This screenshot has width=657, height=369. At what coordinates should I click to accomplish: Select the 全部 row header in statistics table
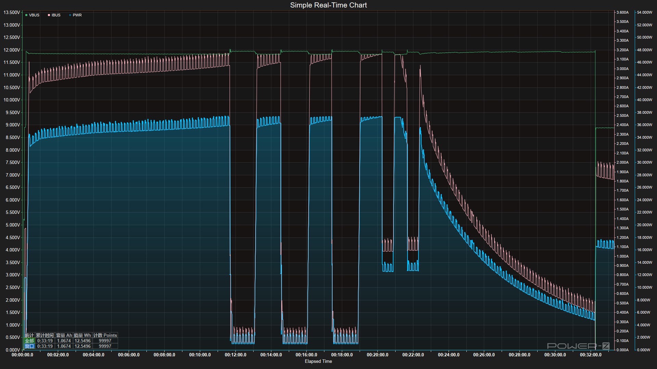click(x=29, y=341)
